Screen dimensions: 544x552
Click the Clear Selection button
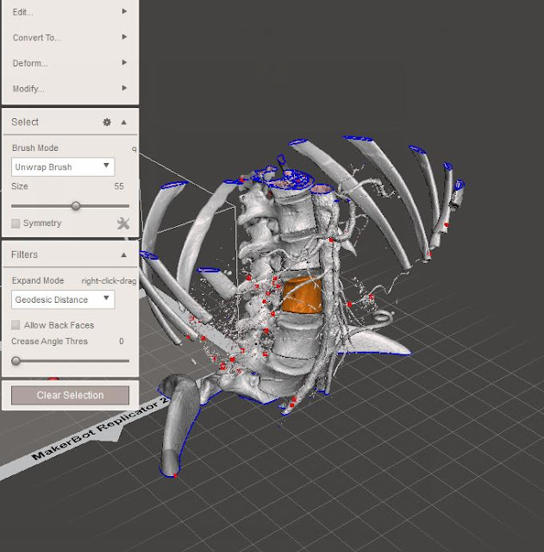[70, 395]
